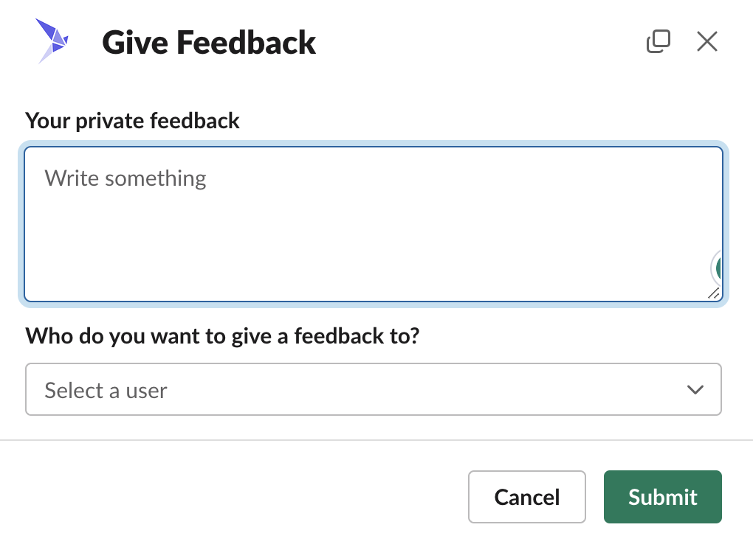Click the "Your private feedback" label
The height and width of the screenshot is (547, 753).
click(x=133, y=121)
